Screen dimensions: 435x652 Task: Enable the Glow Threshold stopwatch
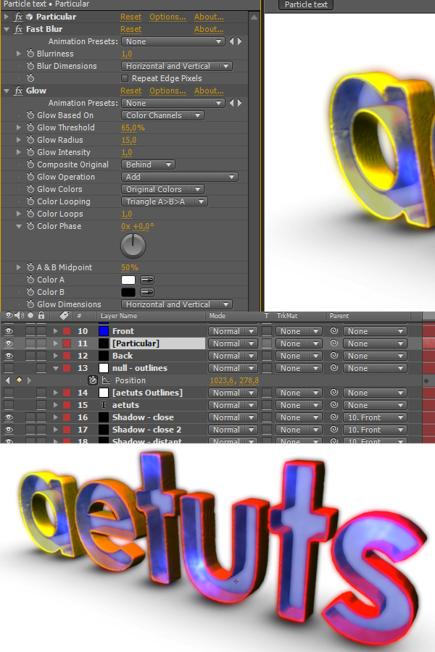(30, 128)
